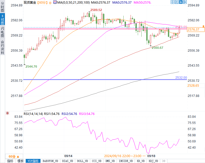Select the BOLL_UD indicator
The image size is (205, 163).
[x=82, y=161]
